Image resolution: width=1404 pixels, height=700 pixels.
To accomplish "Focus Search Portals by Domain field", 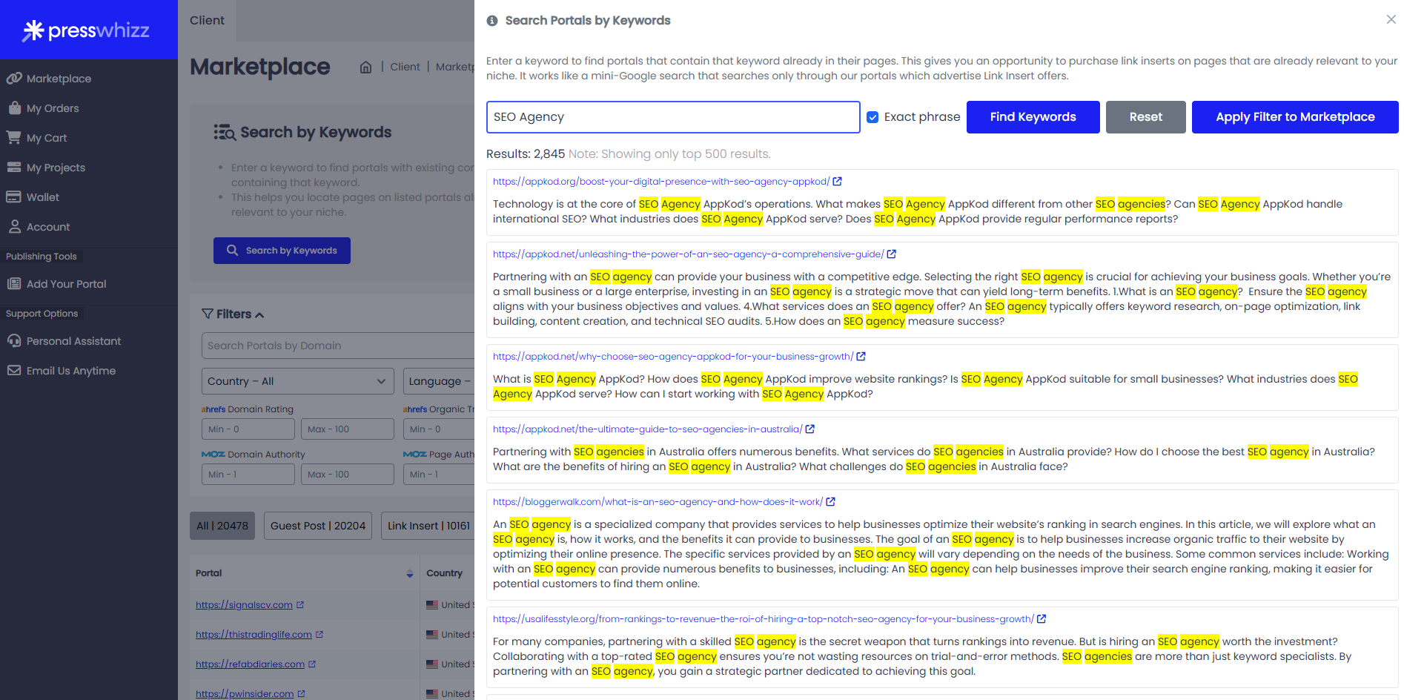I will point(338,346).
